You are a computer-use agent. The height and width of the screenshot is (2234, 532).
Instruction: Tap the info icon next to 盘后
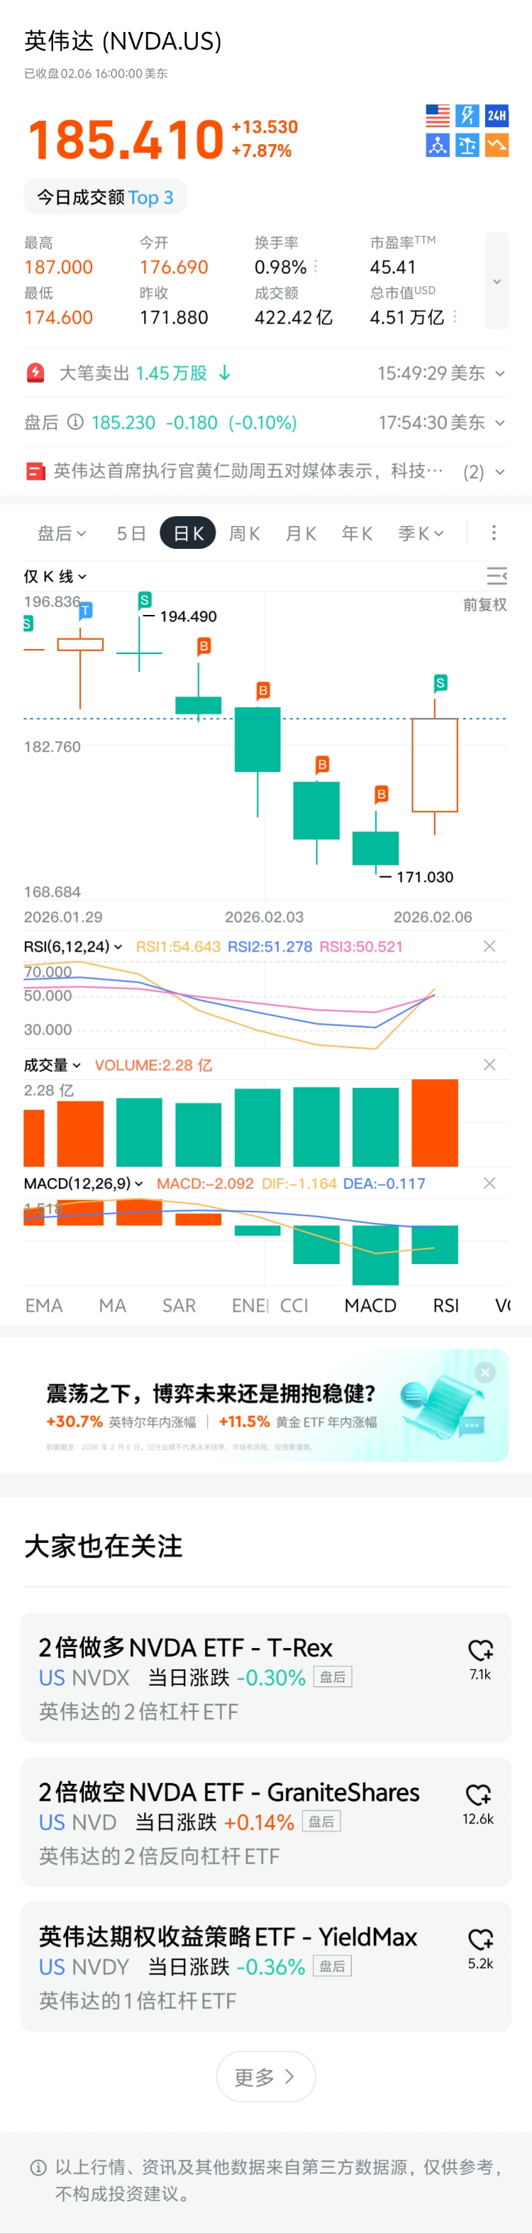(x=75, y=423)
